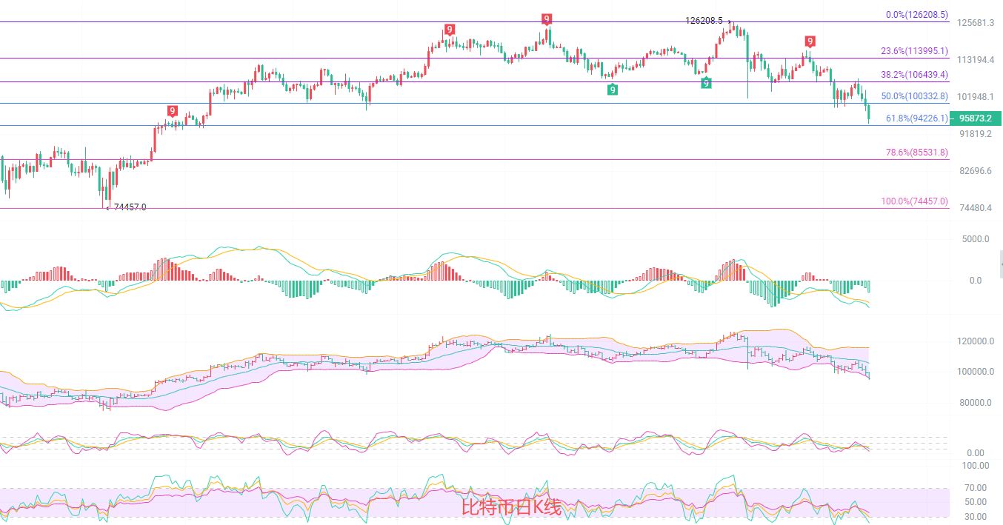Click the leftmost red 9 signal marker
Screen dimensions: 1003x525
click(x=172, y=111)
